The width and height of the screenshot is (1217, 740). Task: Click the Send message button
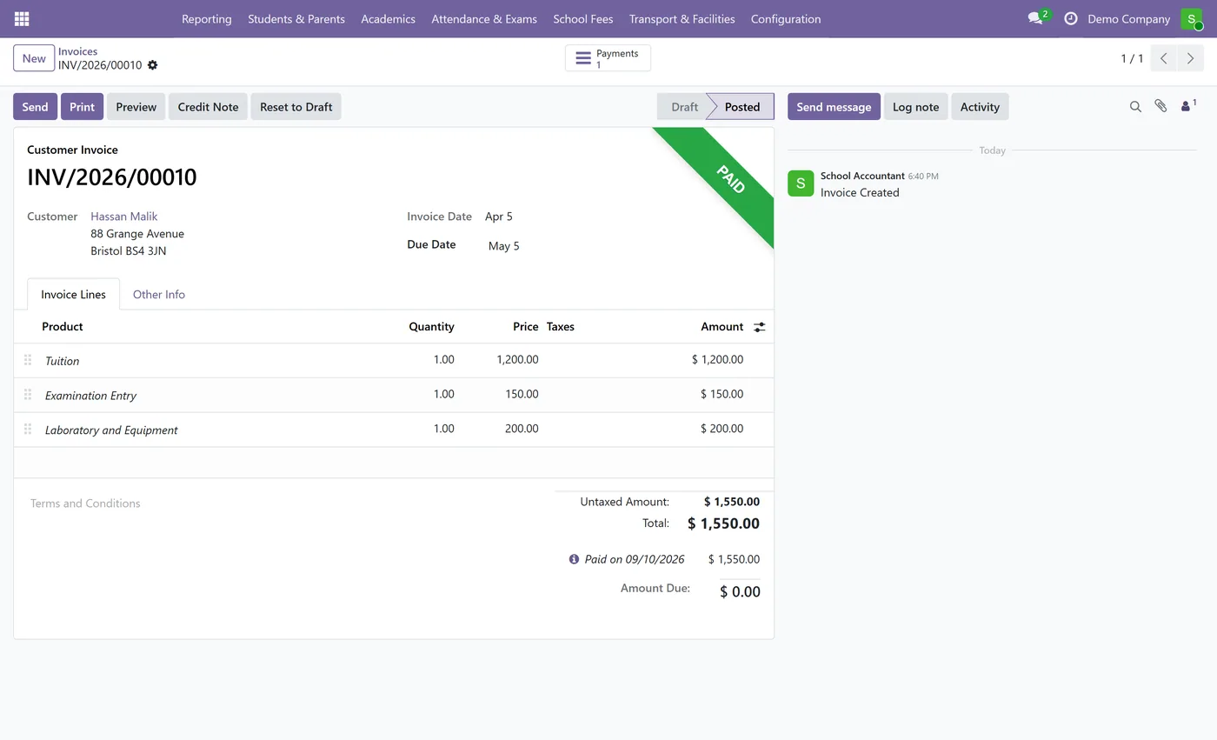(x=834, y=107)
